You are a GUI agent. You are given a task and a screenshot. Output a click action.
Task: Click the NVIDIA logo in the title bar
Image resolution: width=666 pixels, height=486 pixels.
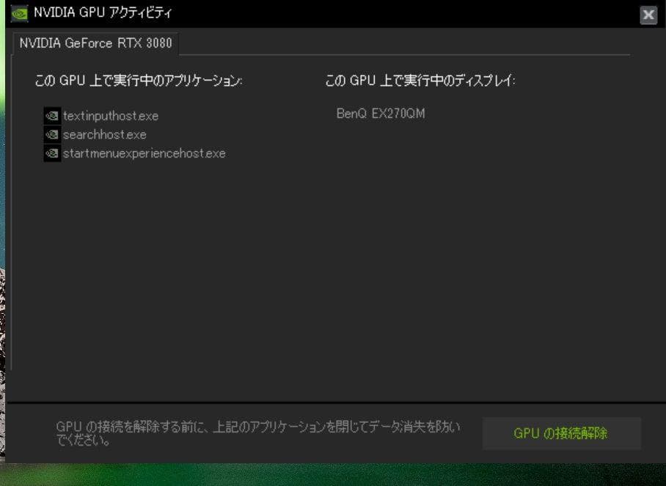pyautogui.click(x=19, y=13)
